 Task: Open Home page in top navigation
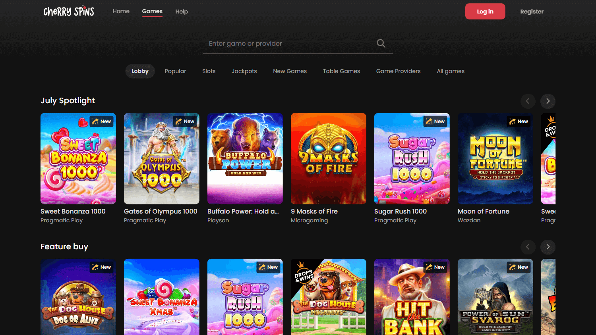click(121, 12)
